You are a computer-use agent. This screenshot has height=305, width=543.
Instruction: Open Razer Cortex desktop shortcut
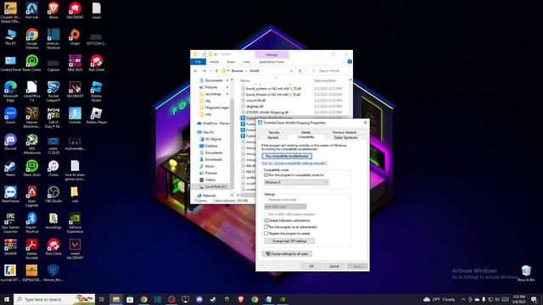[32, 63]
